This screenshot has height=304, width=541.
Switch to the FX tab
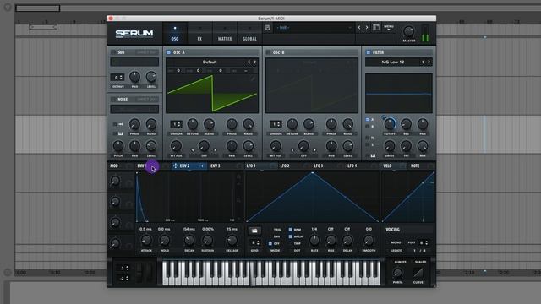[199, 34]
